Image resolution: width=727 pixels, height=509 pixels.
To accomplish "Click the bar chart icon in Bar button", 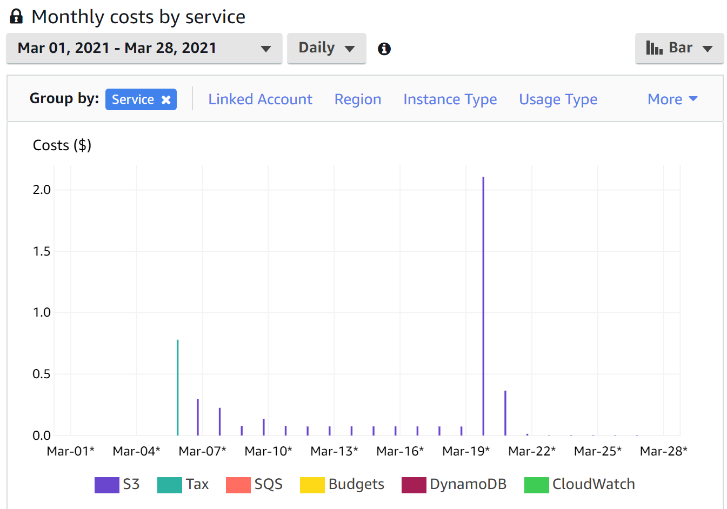I will click(x=654, y=48).
